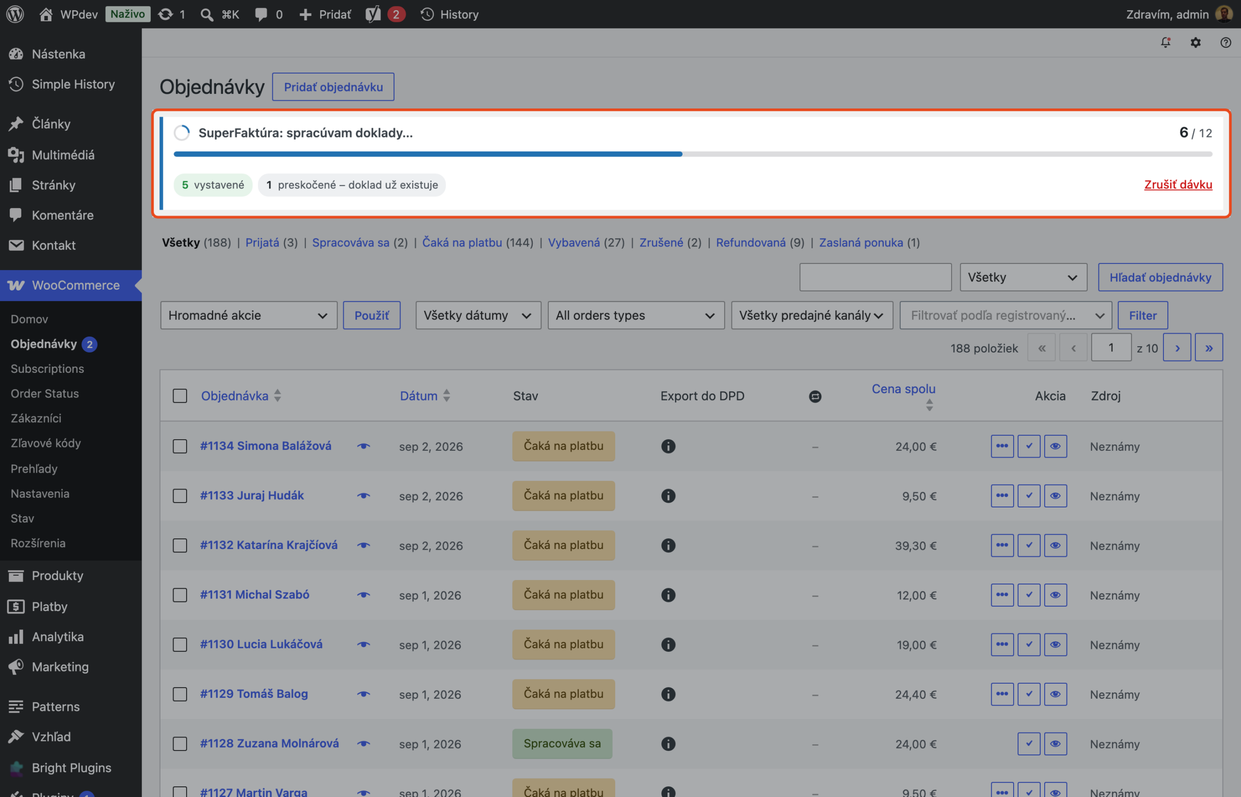Click the orders search input field
The width and height of the screenshot is (1241, 797).
coord(875,277)
